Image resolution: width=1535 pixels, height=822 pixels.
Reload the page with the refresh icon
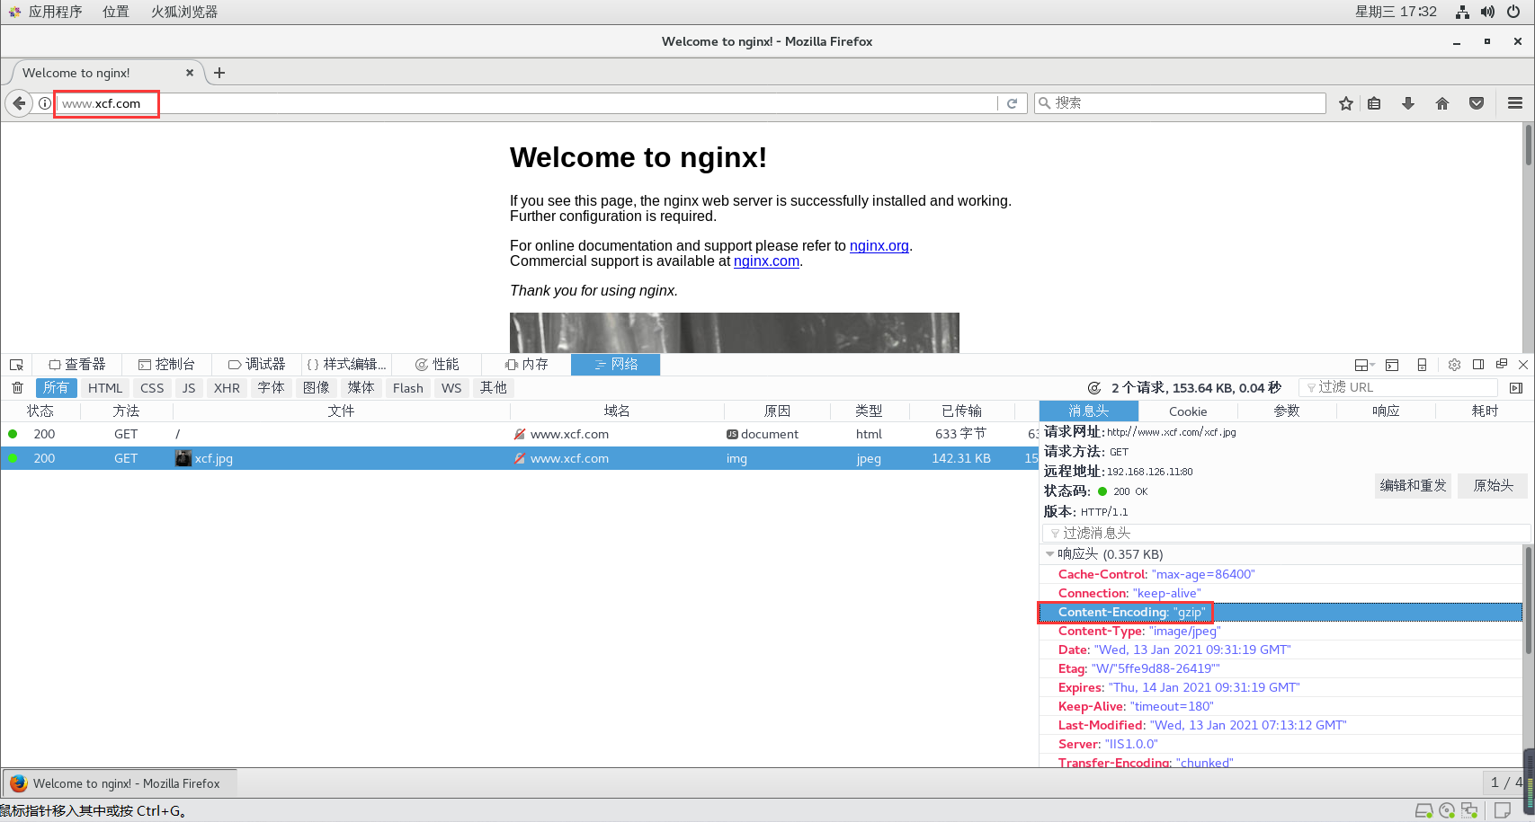[1012, 103]
